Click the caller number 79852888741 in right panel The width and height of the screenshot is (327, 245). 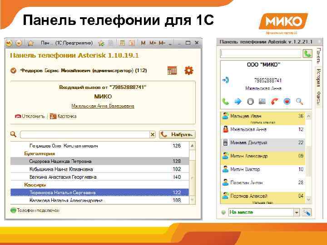(x=268, y=80)
